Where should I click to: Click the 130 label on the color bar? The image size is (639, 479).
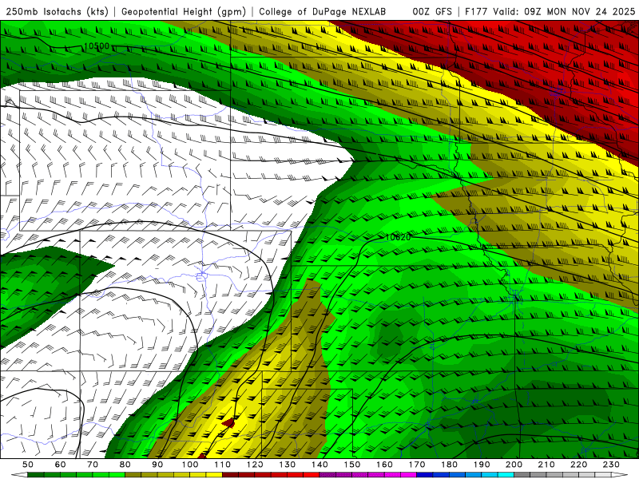pyautogui.click(x=288, y=465)
